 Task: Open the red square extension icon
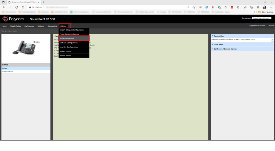(232, 7)
